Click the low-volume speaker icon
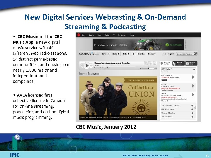This screenshot has height=158, width=211. tap(141, 68)
